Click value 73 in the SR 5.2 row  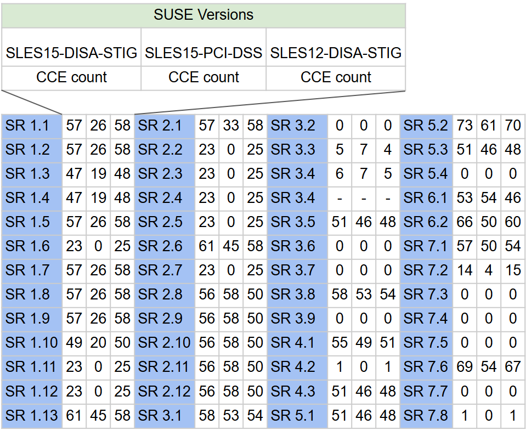point(465,126)
